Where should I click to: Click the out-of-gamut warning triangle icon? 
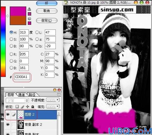click(29, 9)
